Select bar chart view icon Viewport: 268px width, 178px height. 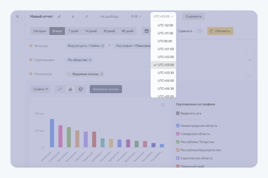70,89
